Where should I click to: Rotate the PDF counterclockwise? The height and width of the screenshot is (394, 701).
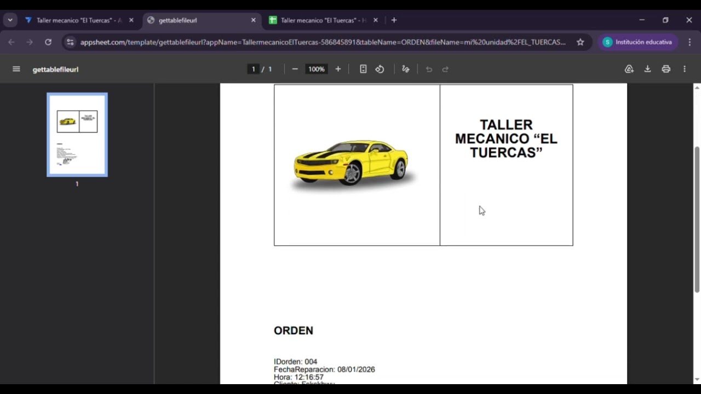tap(380, 69)
